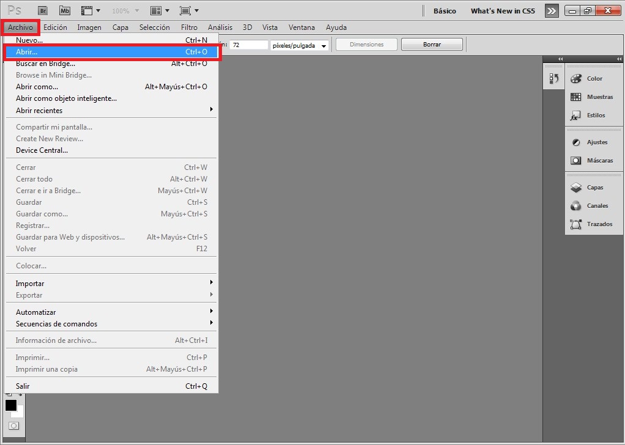Open the Archivo menu
625x445 pixels.
20,28
